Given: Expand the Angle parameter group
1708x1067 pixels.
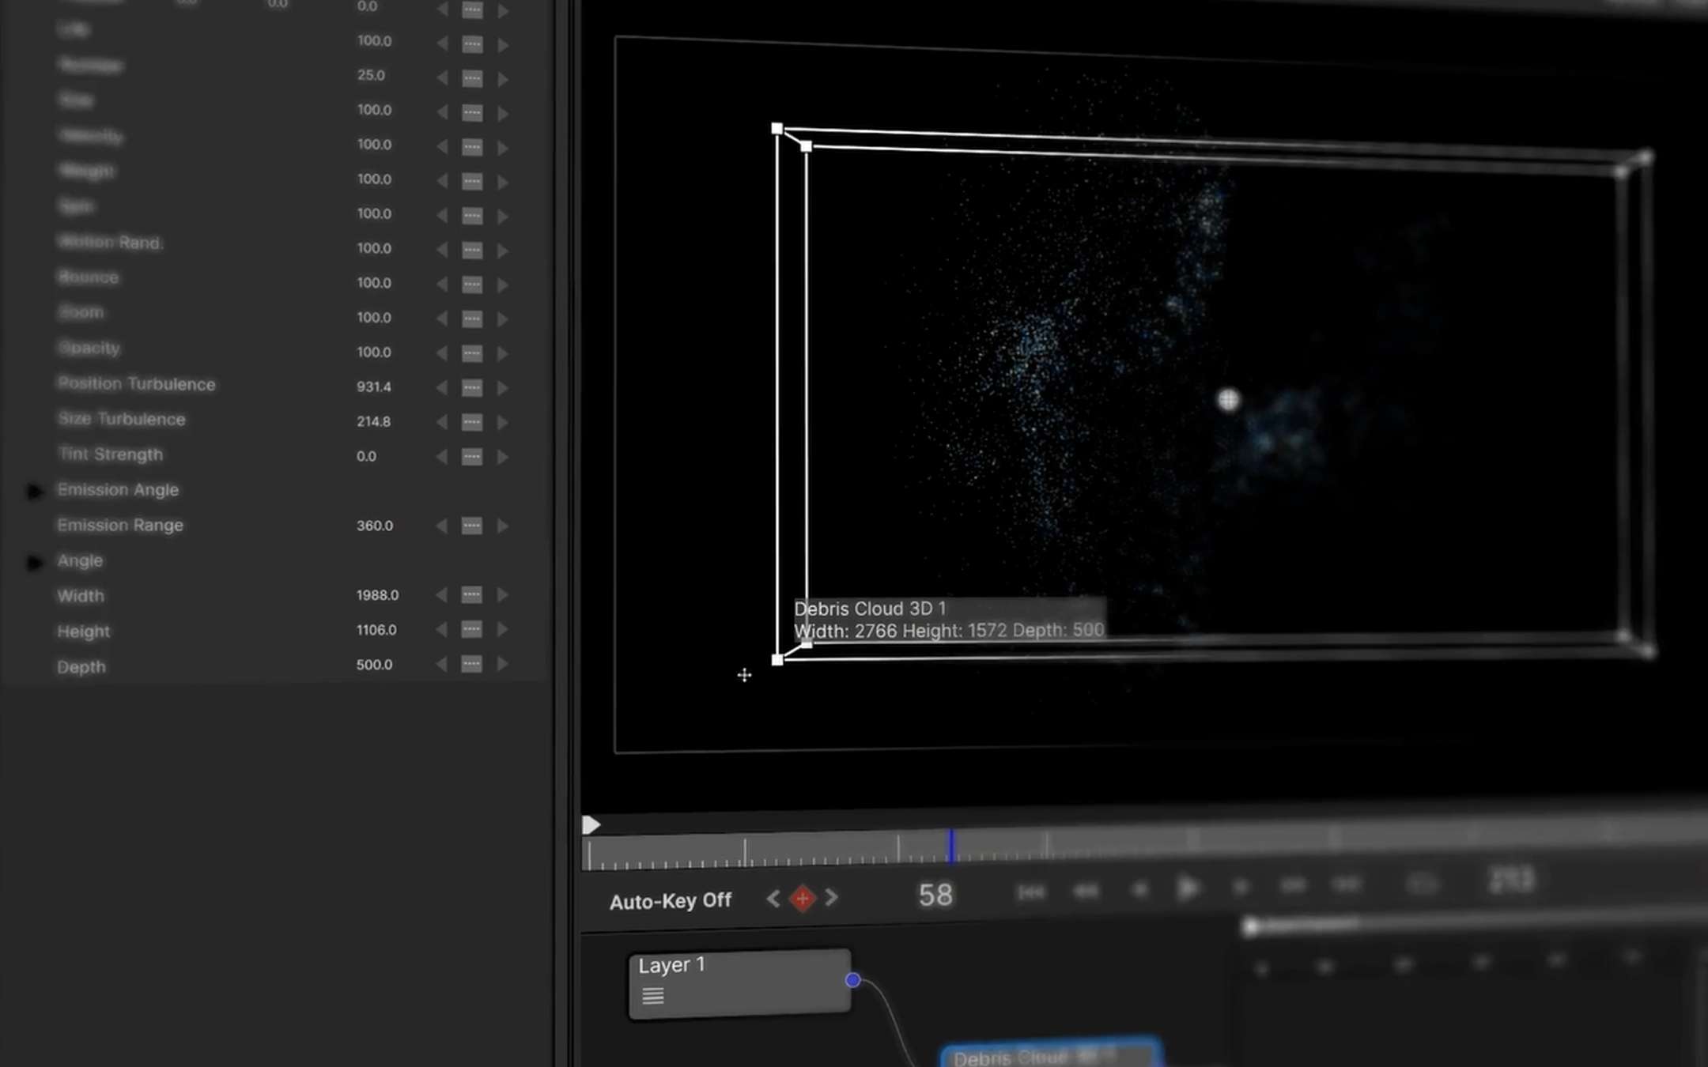Looking at the screenshot, I should click(34, 562).
